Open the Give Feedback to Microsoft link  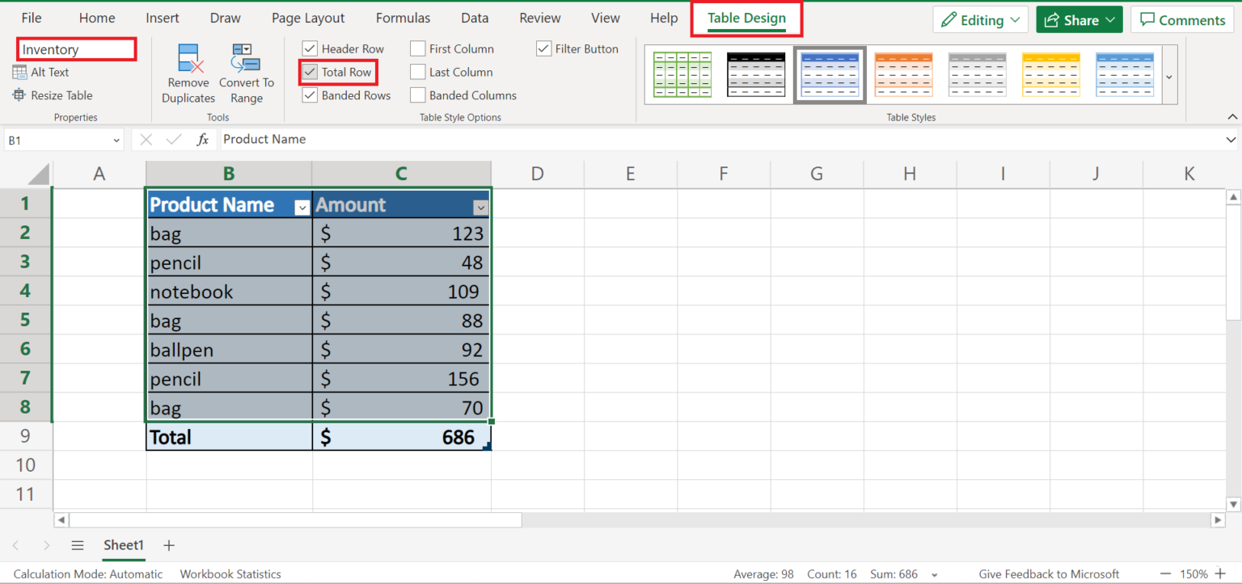pyautogui.click(x=1049, y=573)
